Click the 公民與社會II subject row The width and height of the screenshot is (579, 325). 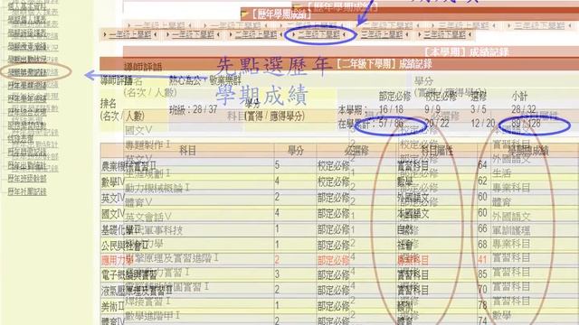click(339, 245)
